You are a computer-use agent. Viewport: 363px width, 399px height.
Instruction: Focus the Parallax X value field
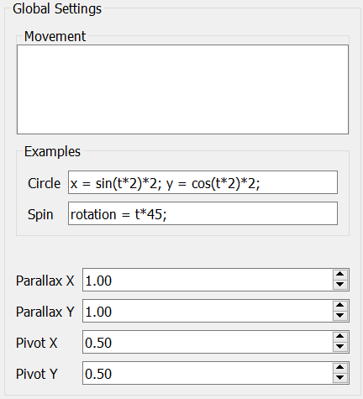(x=208, y=280)
